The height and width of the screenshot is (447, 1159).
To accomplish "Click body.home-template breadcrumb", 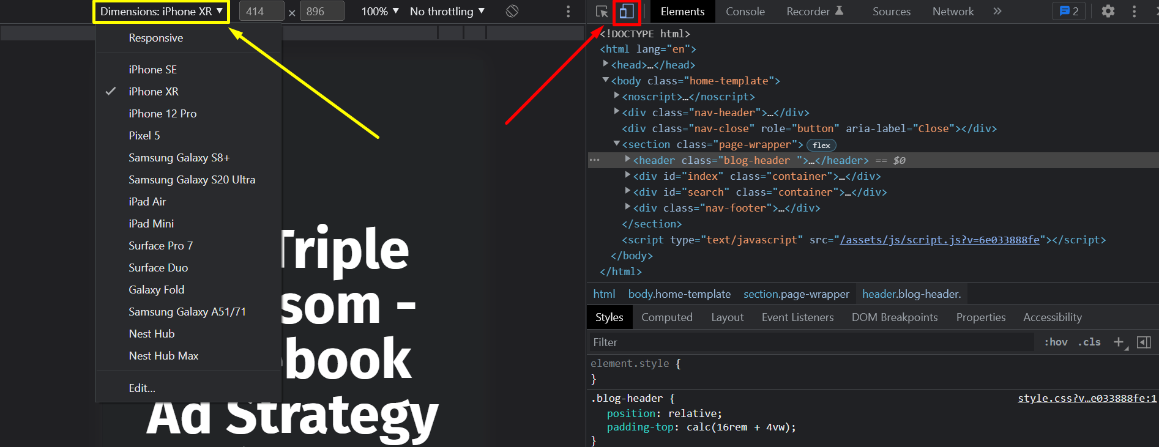I will pyautogui.click(x=679, y=294).
